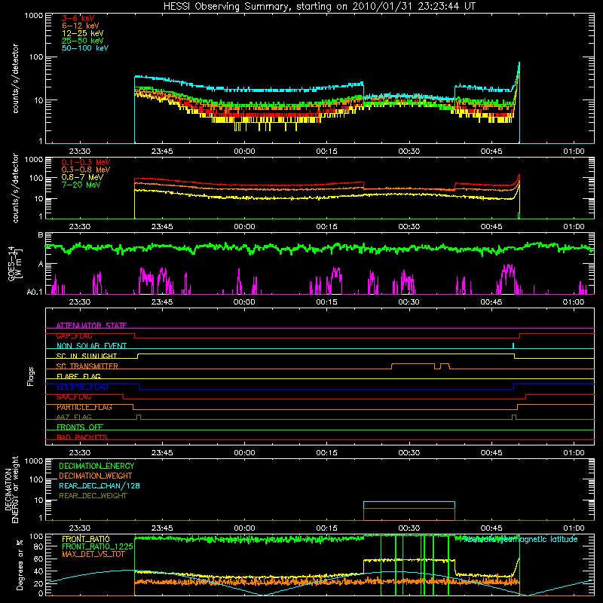Click the NON_SOLAR_EVENT spike near 00:49

pyautogui.click(x=513, y=346)
